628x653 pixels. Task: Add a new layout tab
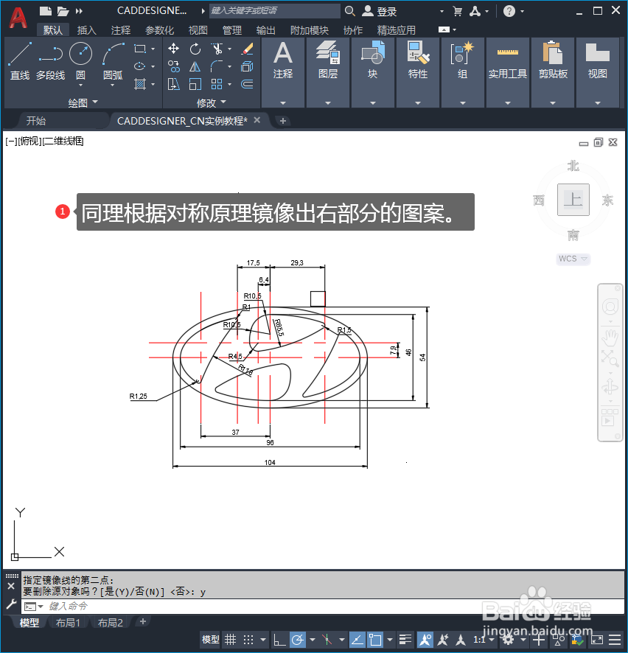(x=143, y=622)
